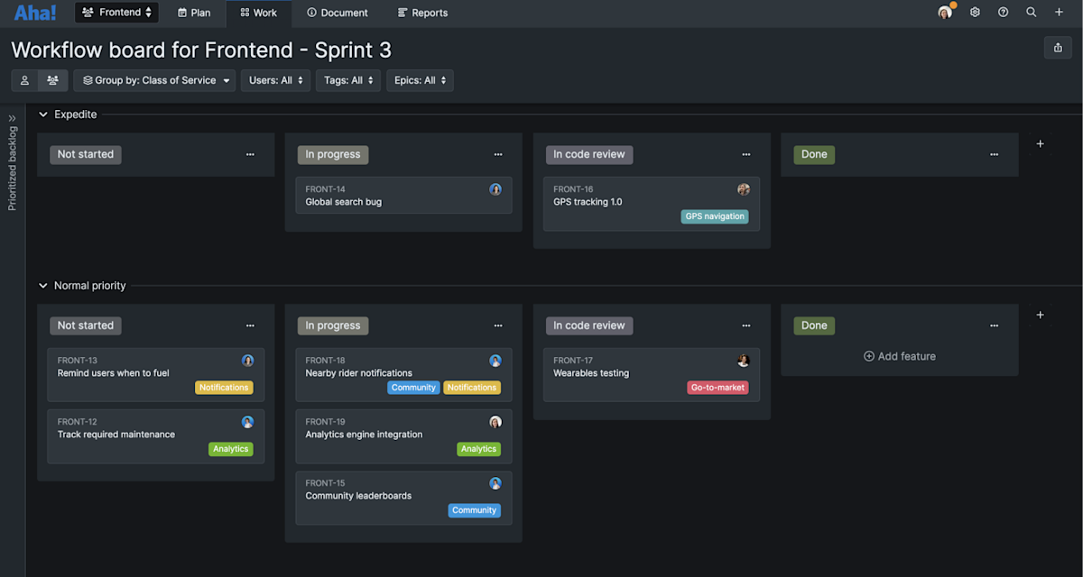
Task: Open the global search icon
Action: (1031, 13)
